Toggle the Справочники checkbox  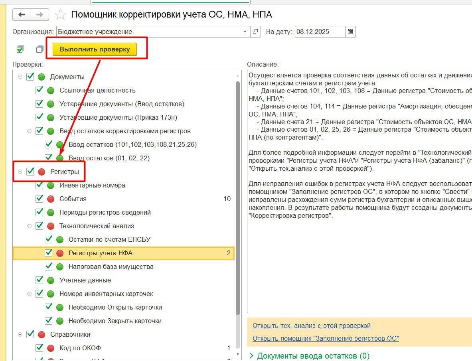(30, 334)
